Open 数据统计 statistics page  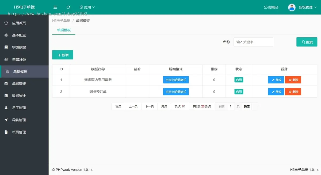click(x=19, y=96)
